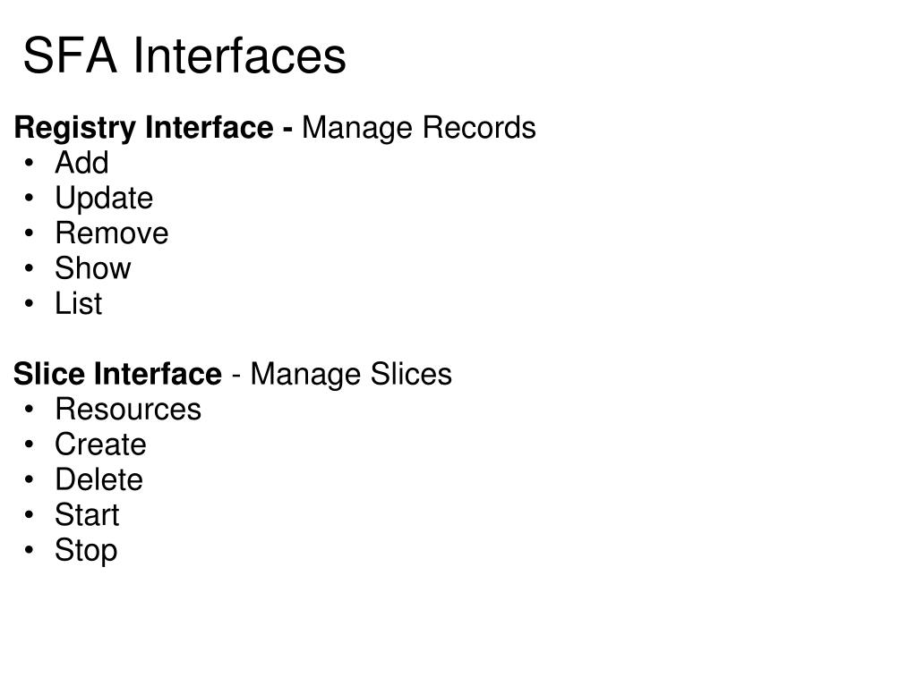Screen dimensions: 916x686
Task: Select the Create list item
Action: (100, 445)
